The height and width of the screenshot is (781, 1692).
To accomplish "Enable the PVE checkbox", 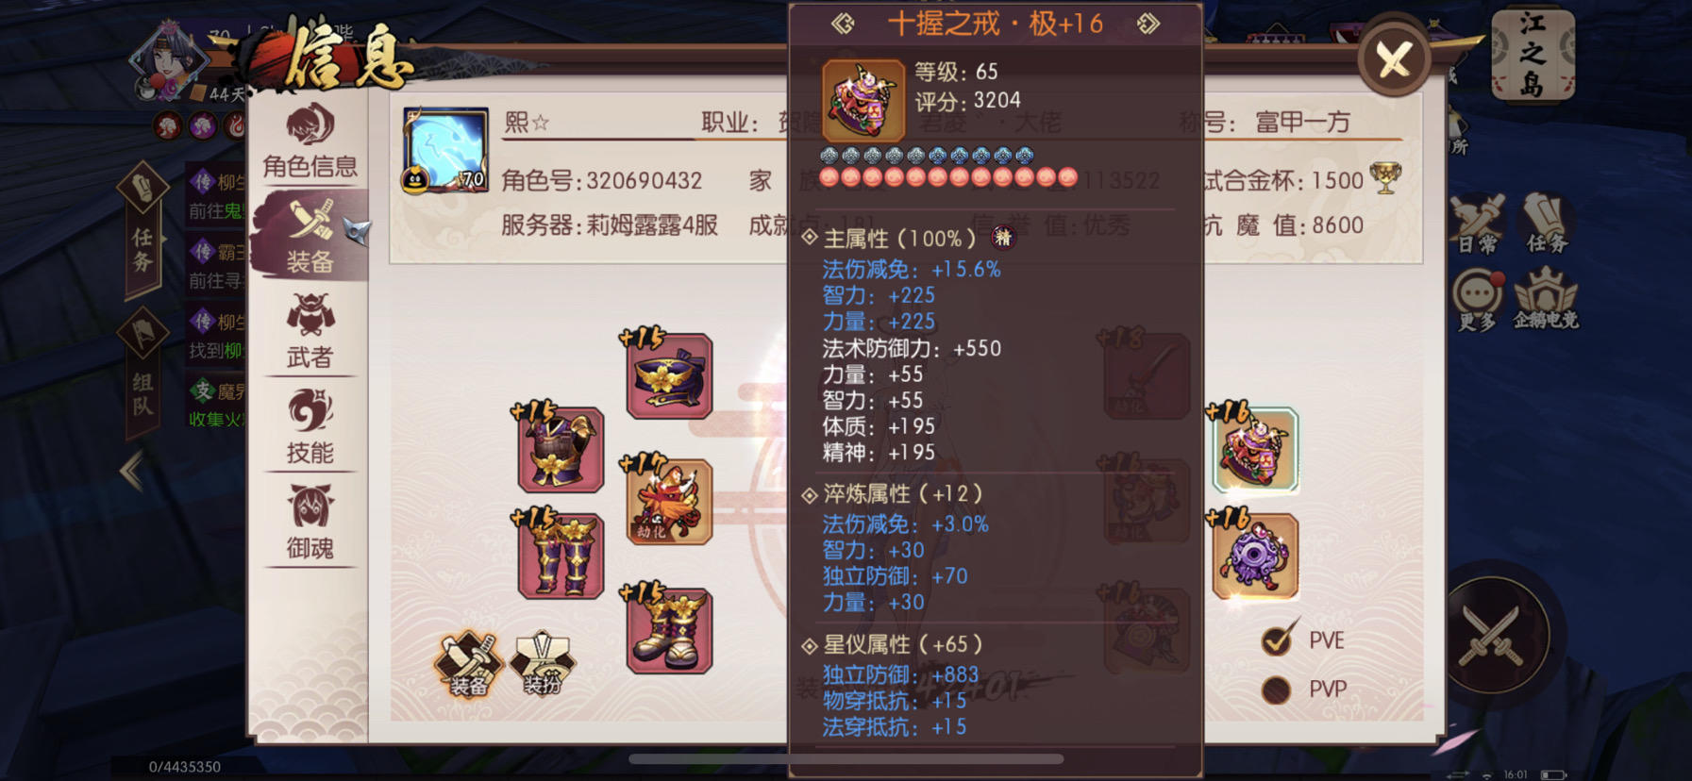I will tap(1277, 640).
